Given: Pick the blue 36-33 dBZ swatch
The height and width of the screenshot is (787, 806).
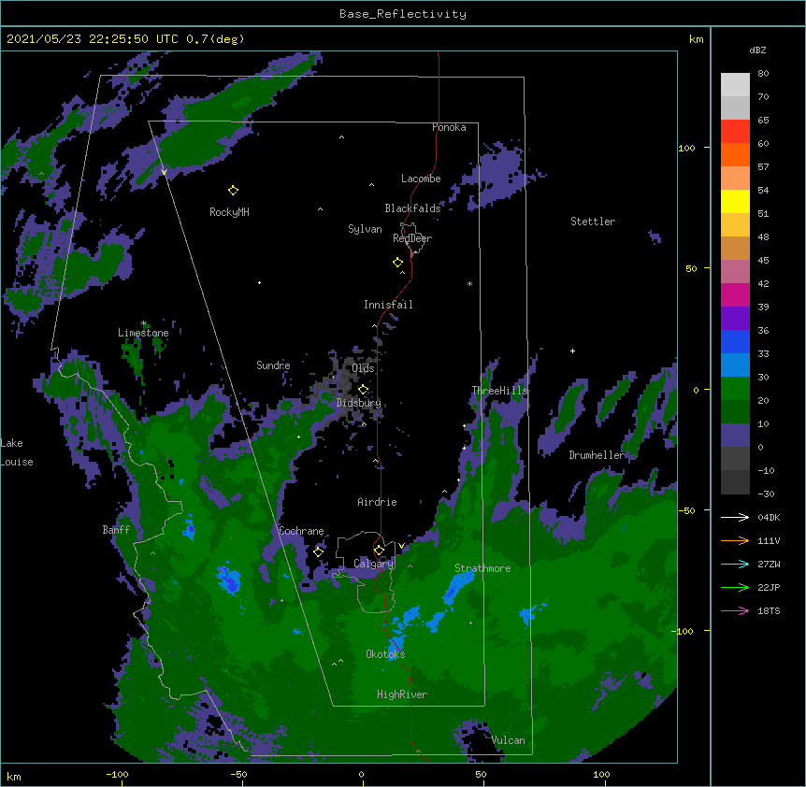Looking at the screenshot, I should [735, 341].
